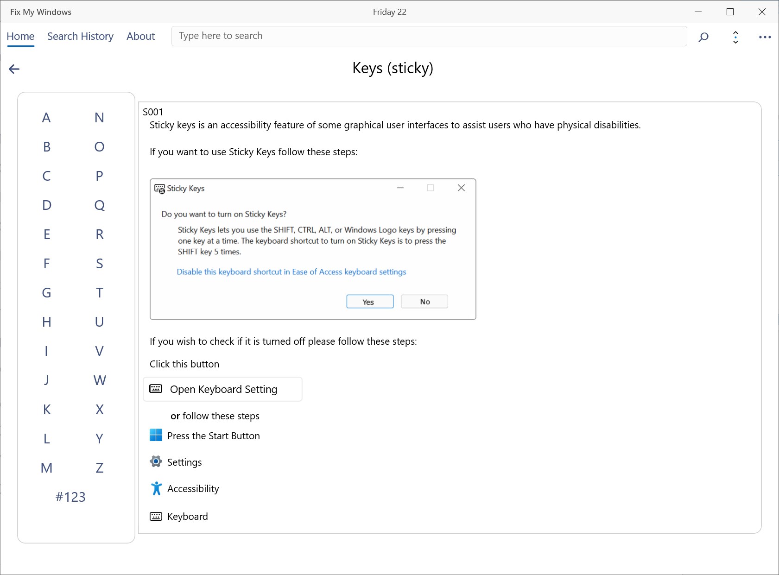This screenshot has width=779, height=575.
Task: Click the Settings gear icon
Action: coord(156,461)
